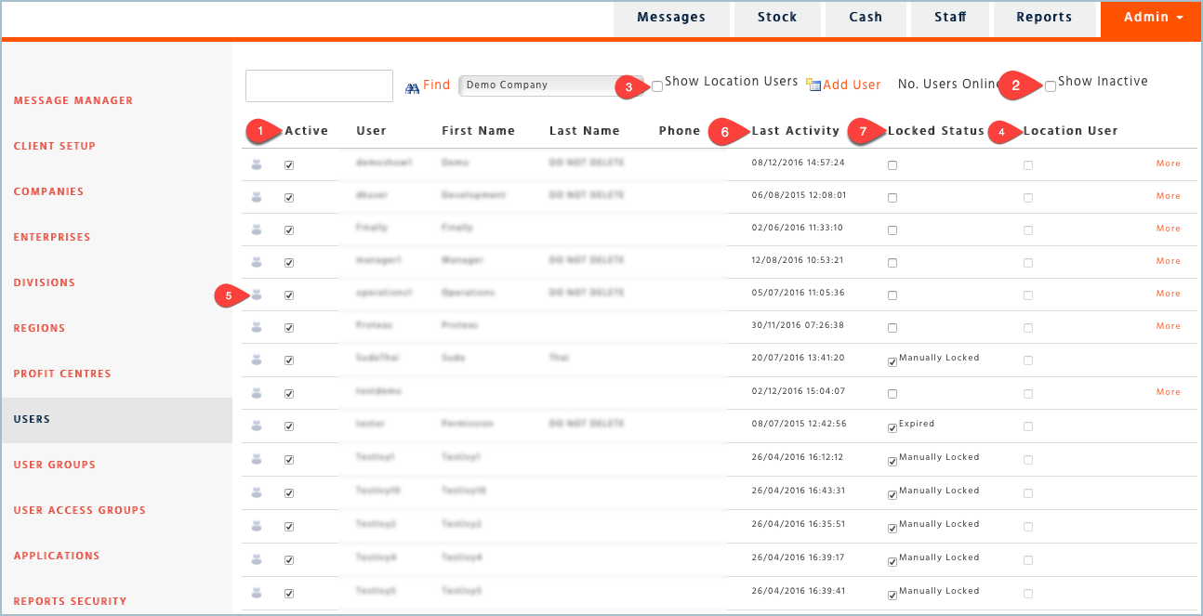Click the User column header
This screenshot has width=1203, height=616.
pyautogui.click(x=371, y=131)
